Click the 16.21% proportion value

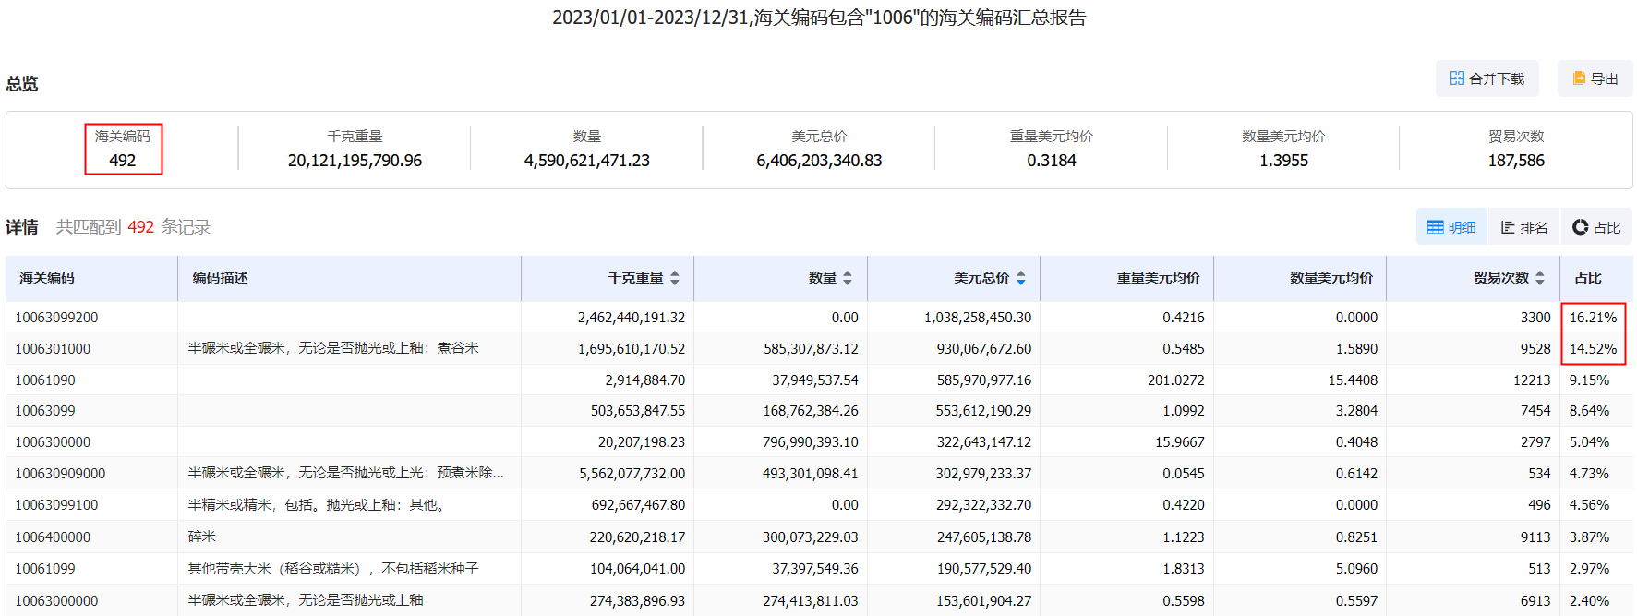(1593, 318)
